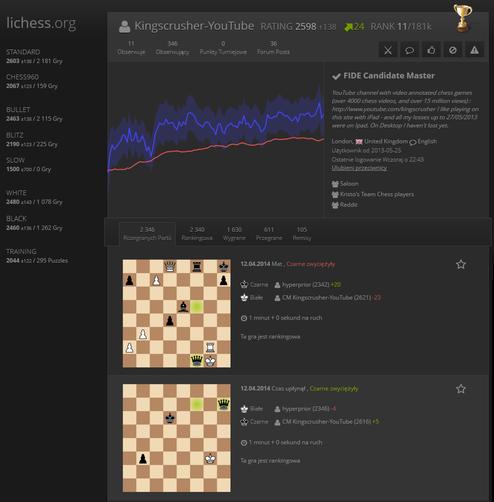Click the English language speech bubble icon
This screenshot has width=494, height=502.
tap(413, 142)
